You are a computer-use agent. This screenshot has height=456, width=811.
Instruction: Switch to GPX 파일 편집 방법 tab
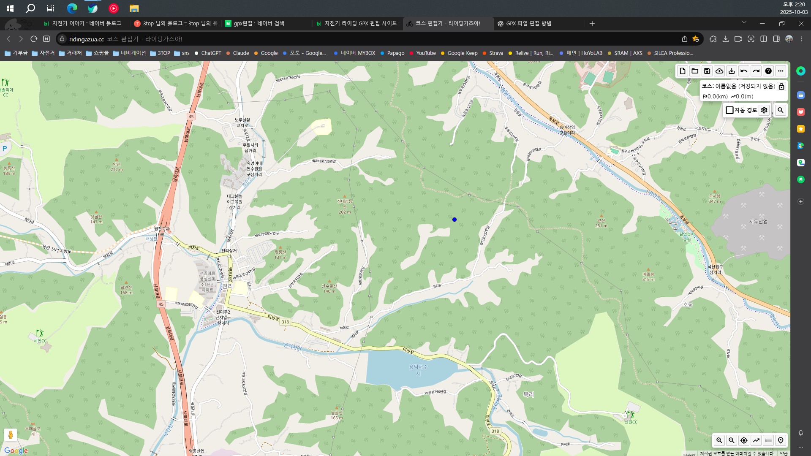[528, 24]
